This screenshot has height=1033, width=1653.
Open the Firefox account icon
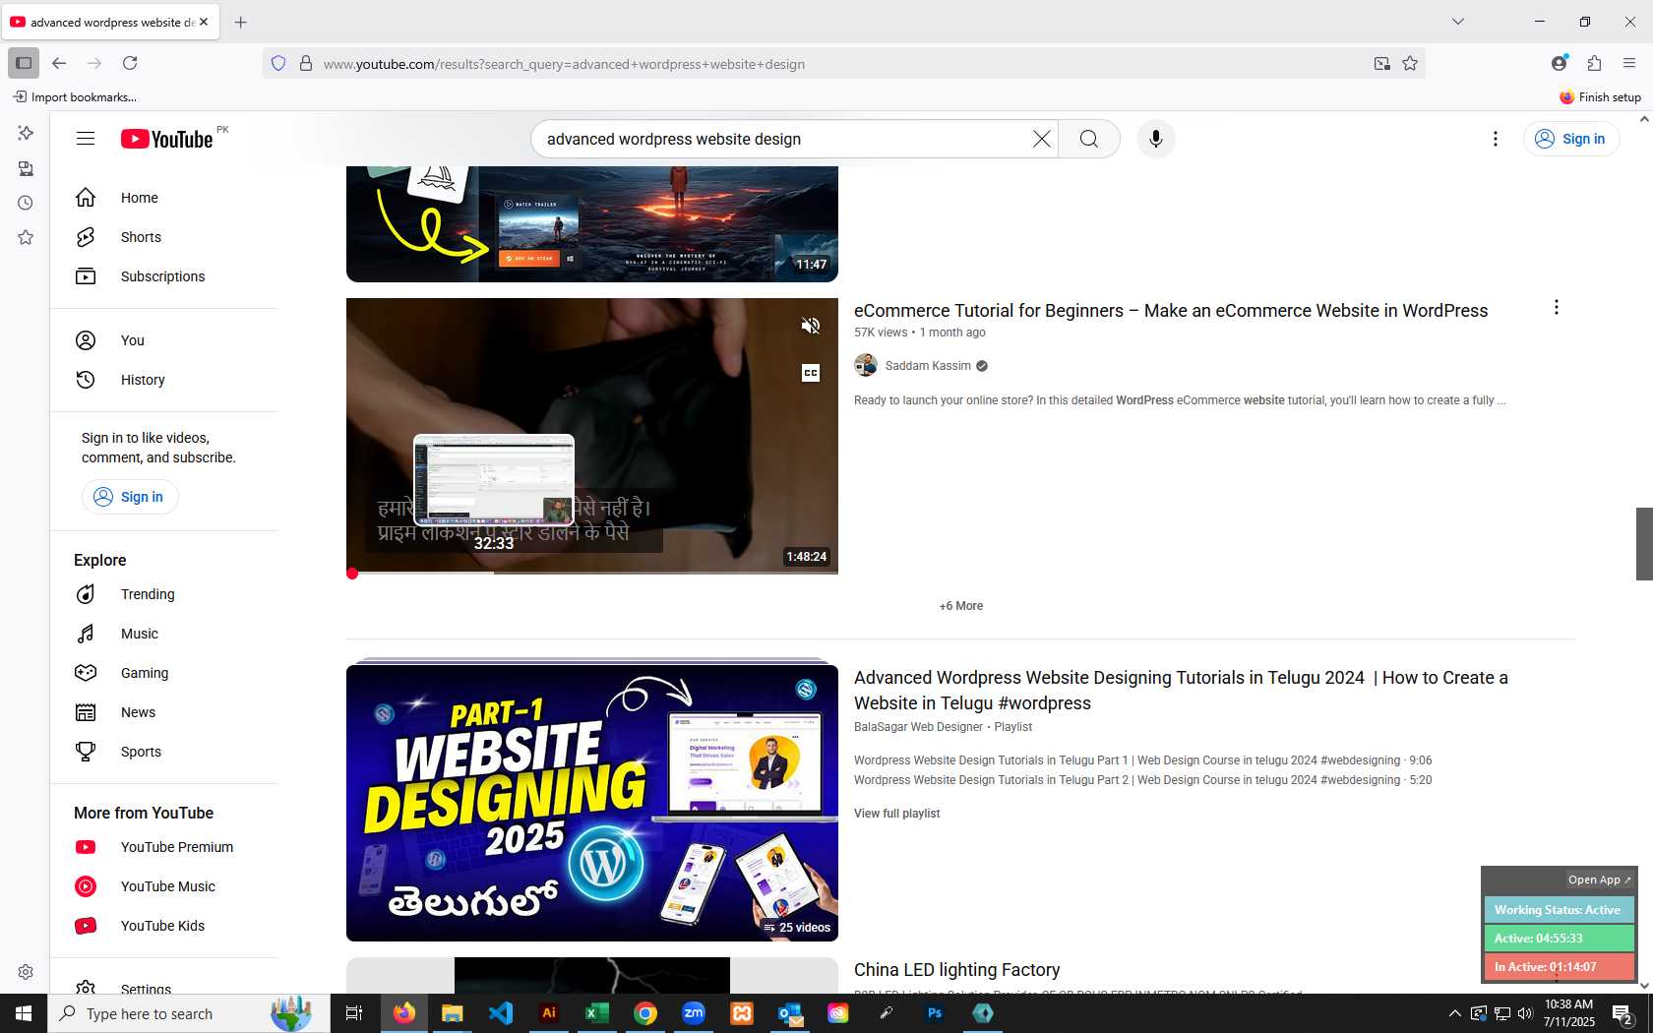1559,63
